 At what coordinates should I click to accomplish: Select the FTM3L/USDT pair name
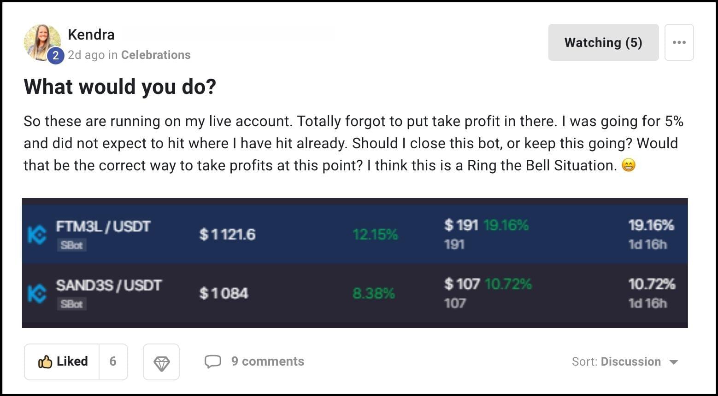pyautogui.click(x=103, y=227)
